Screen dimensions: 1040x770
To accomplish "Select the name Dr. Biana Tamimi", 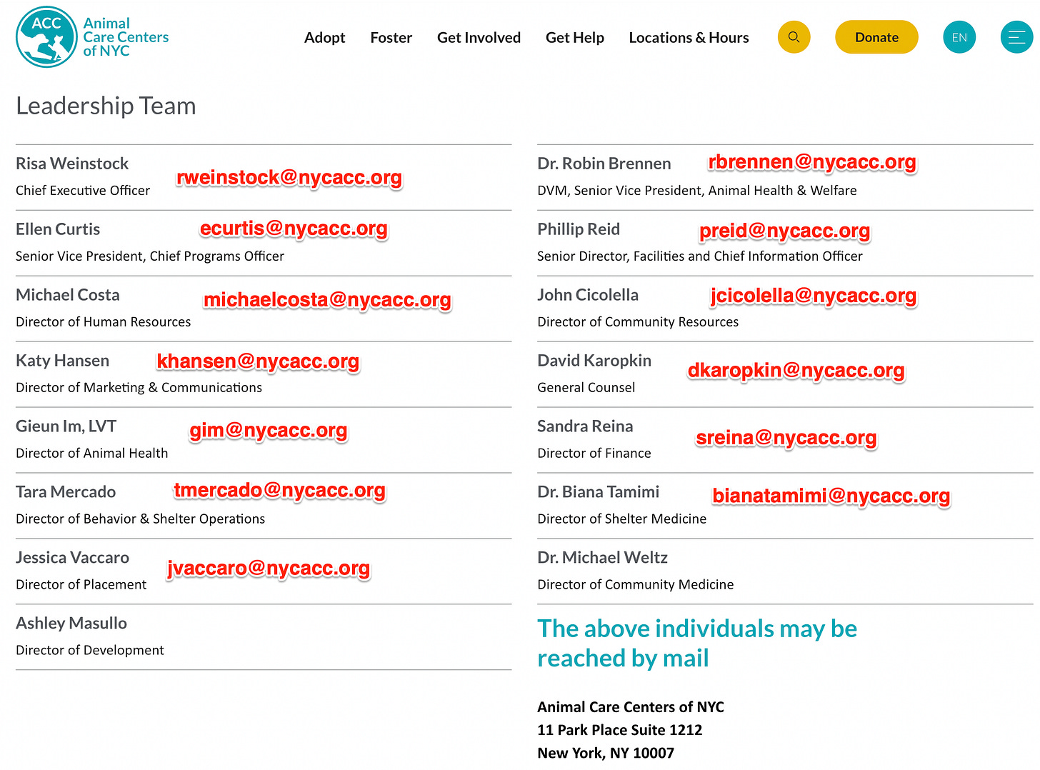I will point(599,492).
